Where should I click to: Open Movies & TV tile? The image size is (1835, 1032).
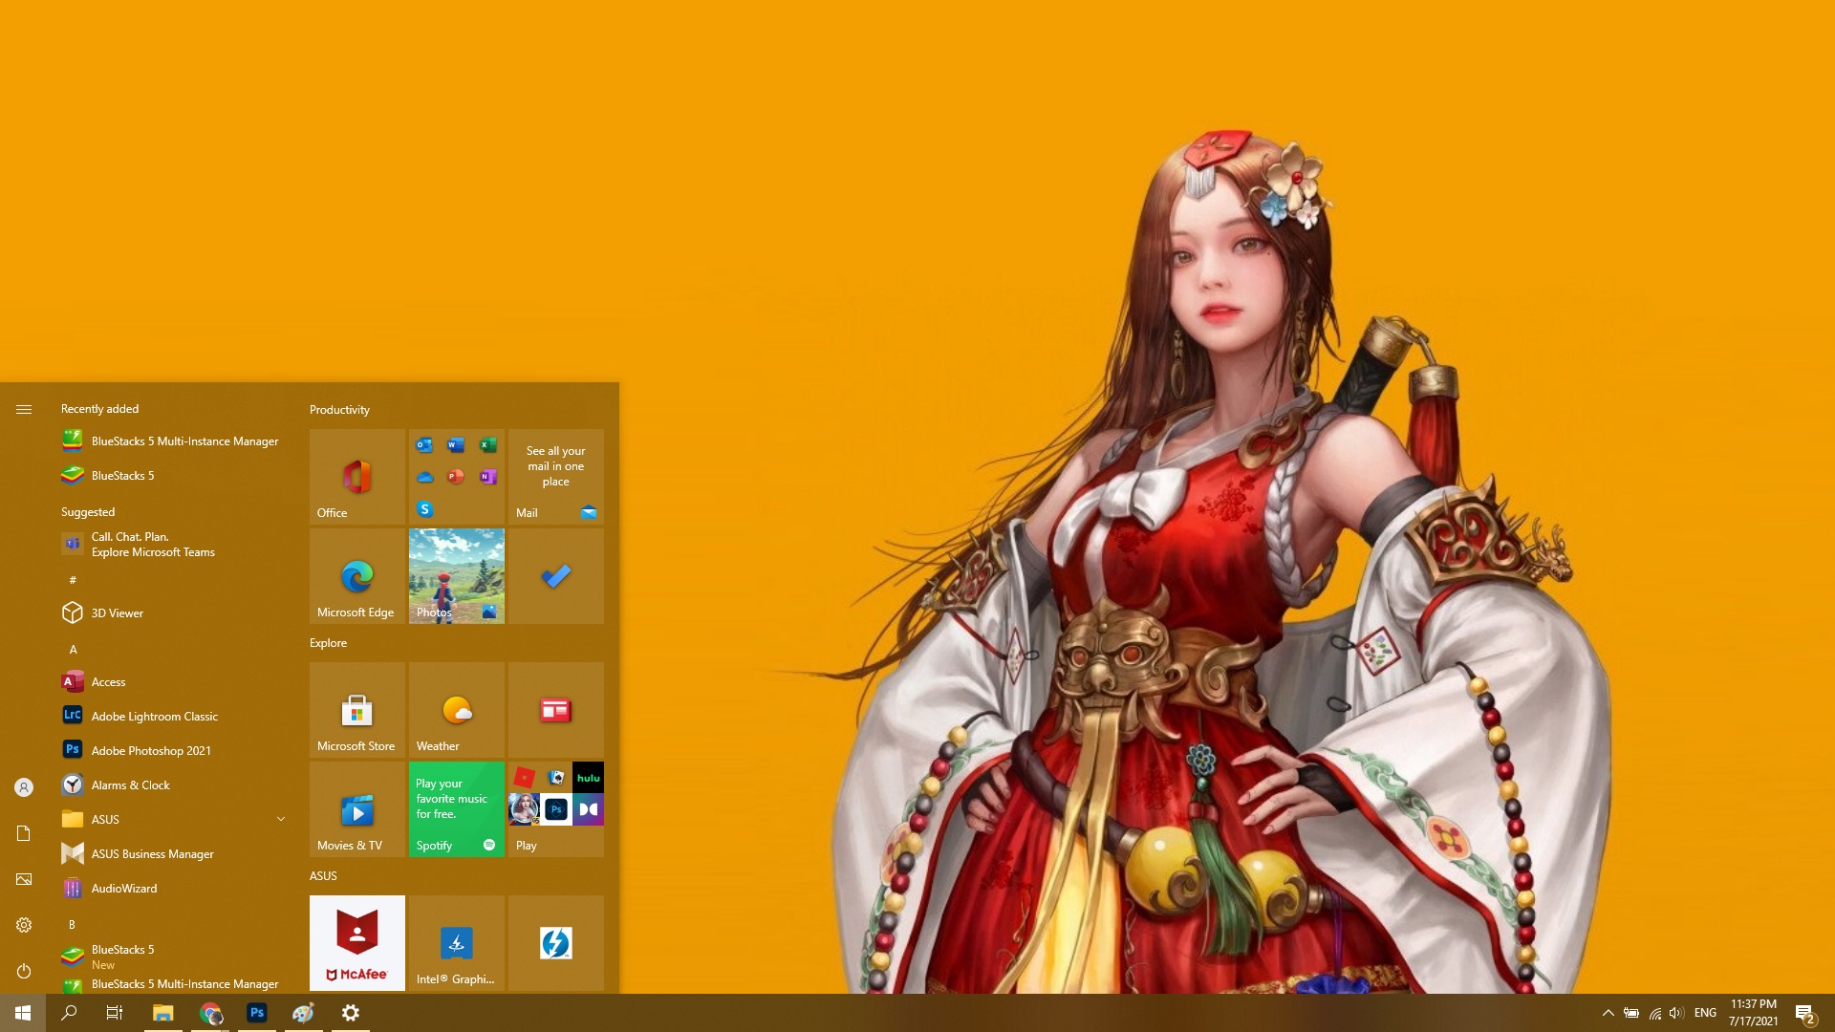[x=356, y=808]
